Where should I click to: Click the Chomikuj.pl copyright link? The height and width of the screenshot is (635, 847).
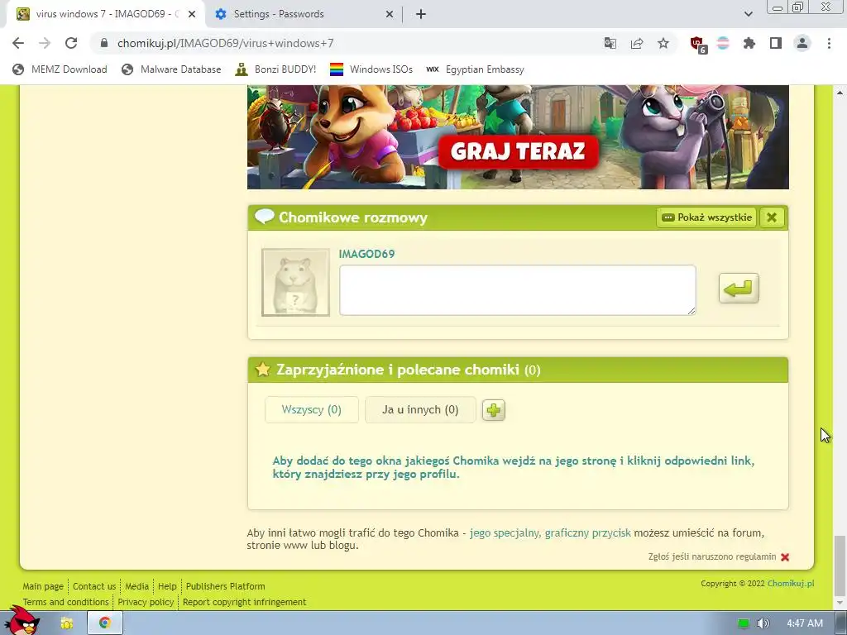(x=791, y=584)
